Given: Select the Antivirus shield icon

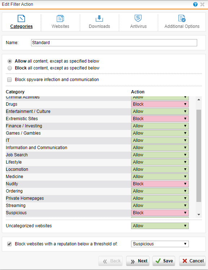Looking at the screenshot, I should click(x=138, y=18).
